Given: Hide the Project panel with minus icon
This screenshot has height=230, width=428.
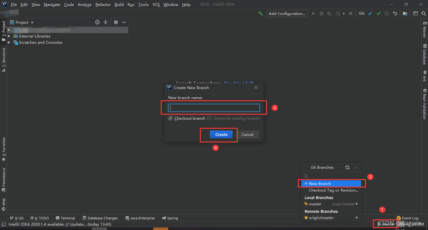Looking at the screenshot, I should (x=124, y=22).
